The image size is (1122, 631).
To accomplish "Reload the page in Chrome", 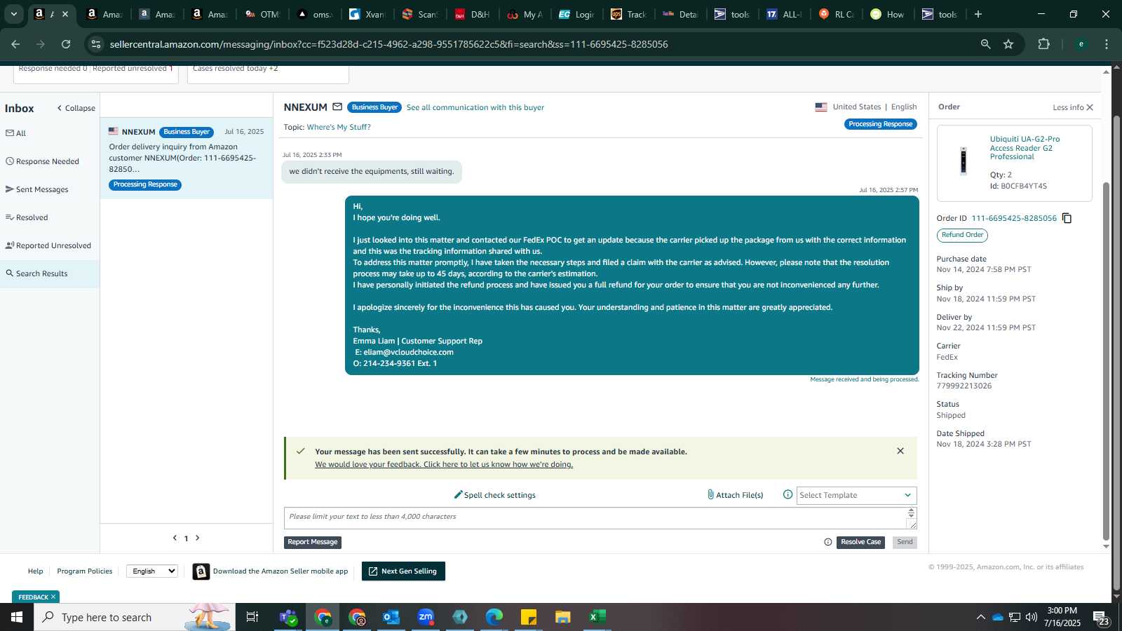I will pyautogui.click(x=66, y=44).
